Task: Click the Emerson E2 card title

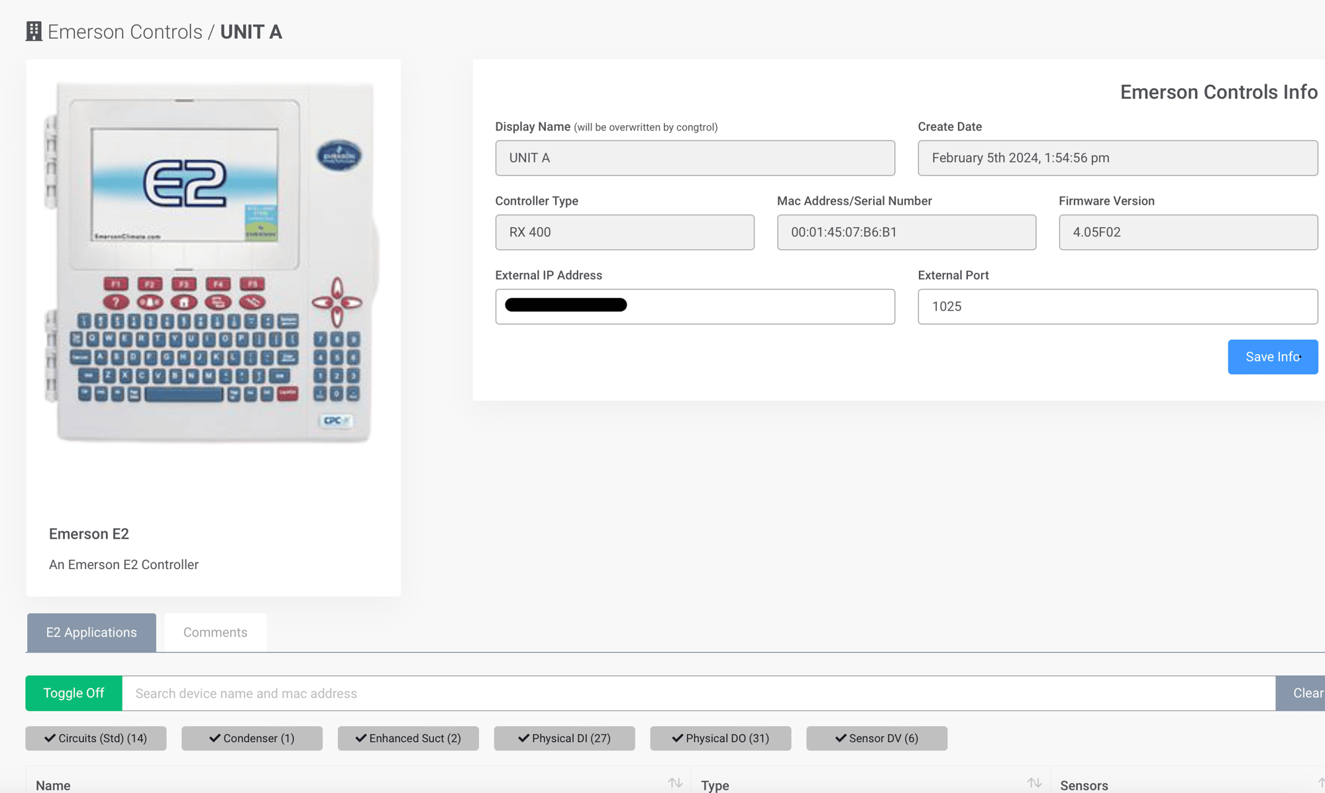Action: pos(89,534)
